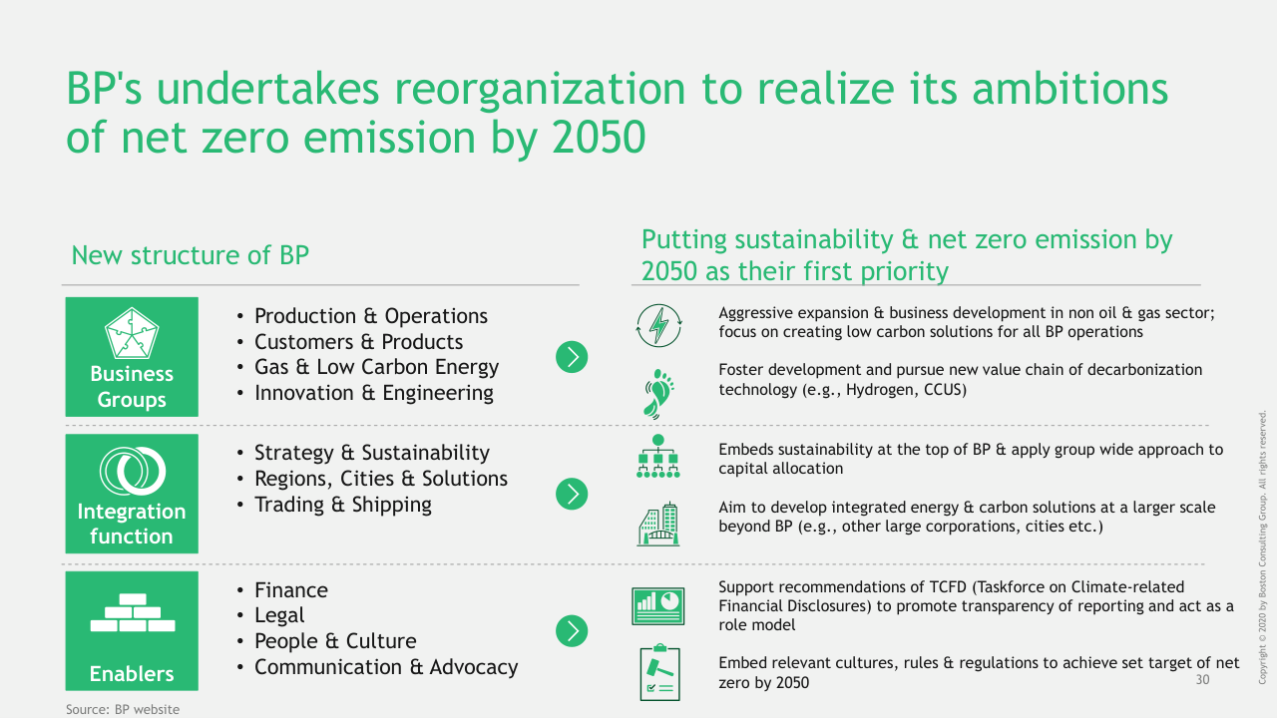Click the arrow next to Enablers list
Image resolution: width=1277 pixels, height=718 pixels.
coord(572,631)
